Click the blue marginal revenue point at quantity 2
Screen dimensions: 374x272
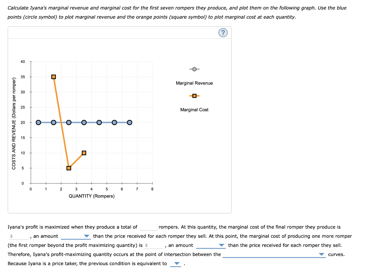(x=53, y=122)
